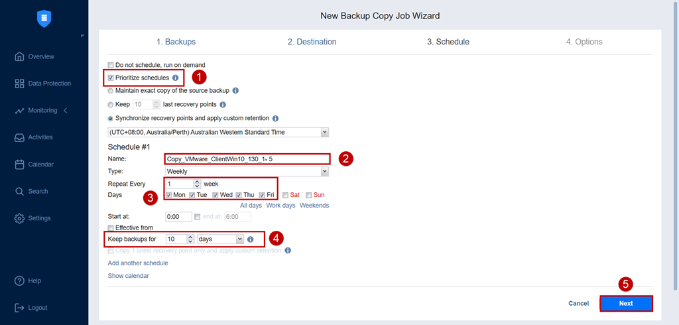Go to 2. Destination wizard step
Viewport: 679px width, 325px height.
[x=312, y=42]
